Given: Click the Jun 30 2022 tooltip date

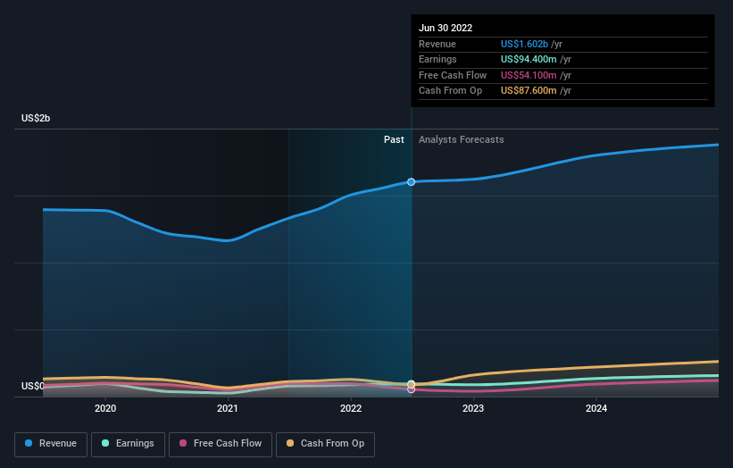Looking at the screenshot, I should pyautogui.click(x=446, y=28).
